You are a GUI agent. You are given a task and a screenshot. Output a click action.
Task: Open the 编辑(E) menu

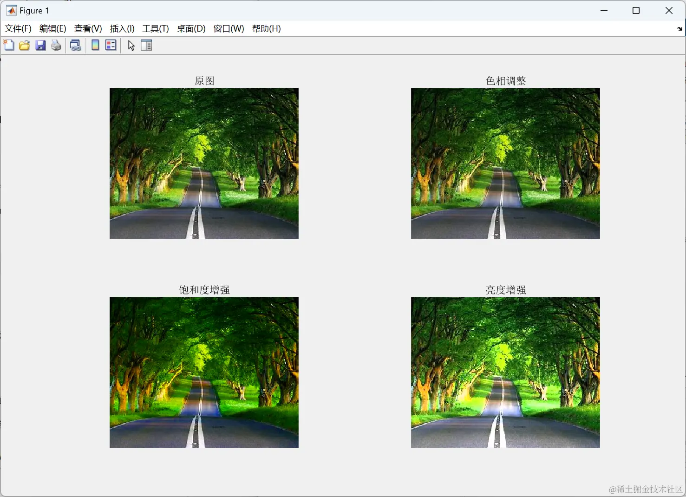(53, 29)
